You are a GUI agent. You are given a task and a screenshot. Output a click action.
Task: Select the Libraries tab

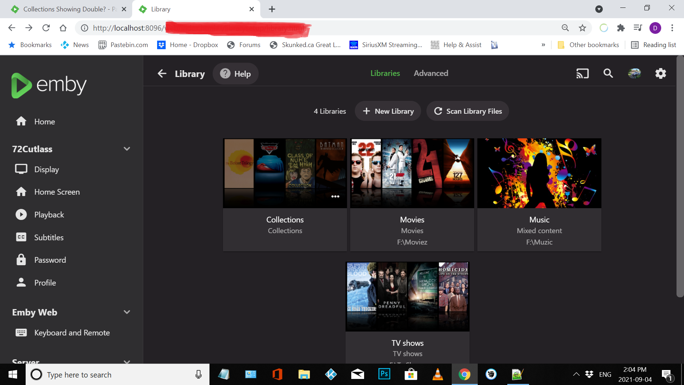(x=385, y=73)
